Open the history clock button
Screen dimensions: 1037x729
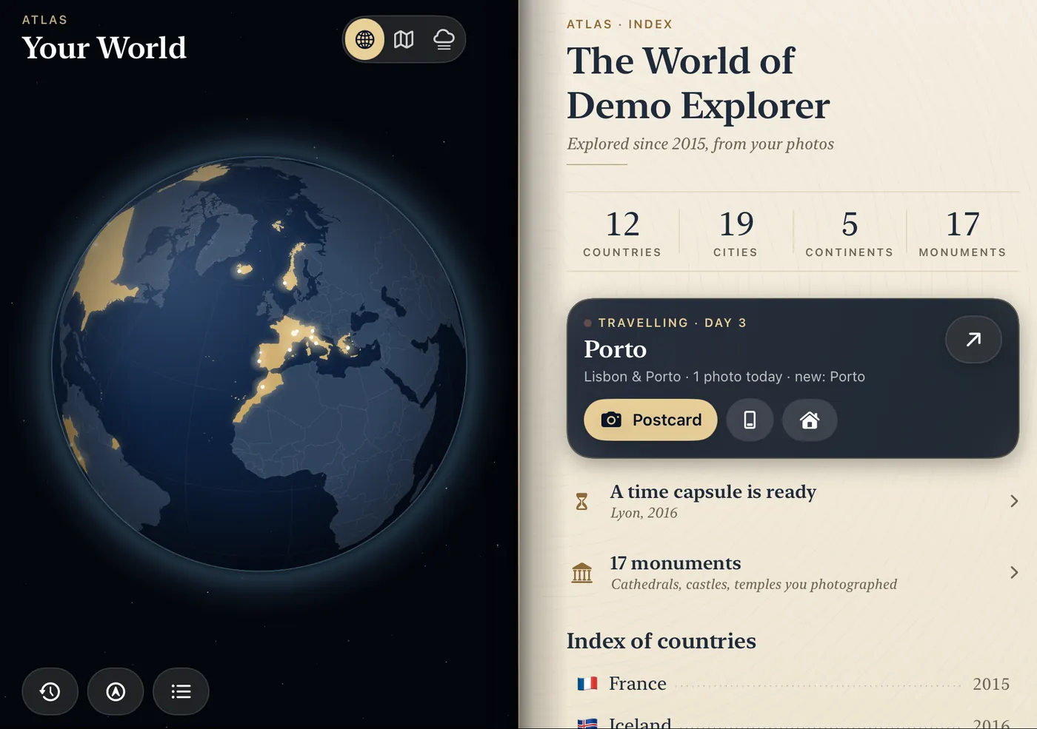50,691
